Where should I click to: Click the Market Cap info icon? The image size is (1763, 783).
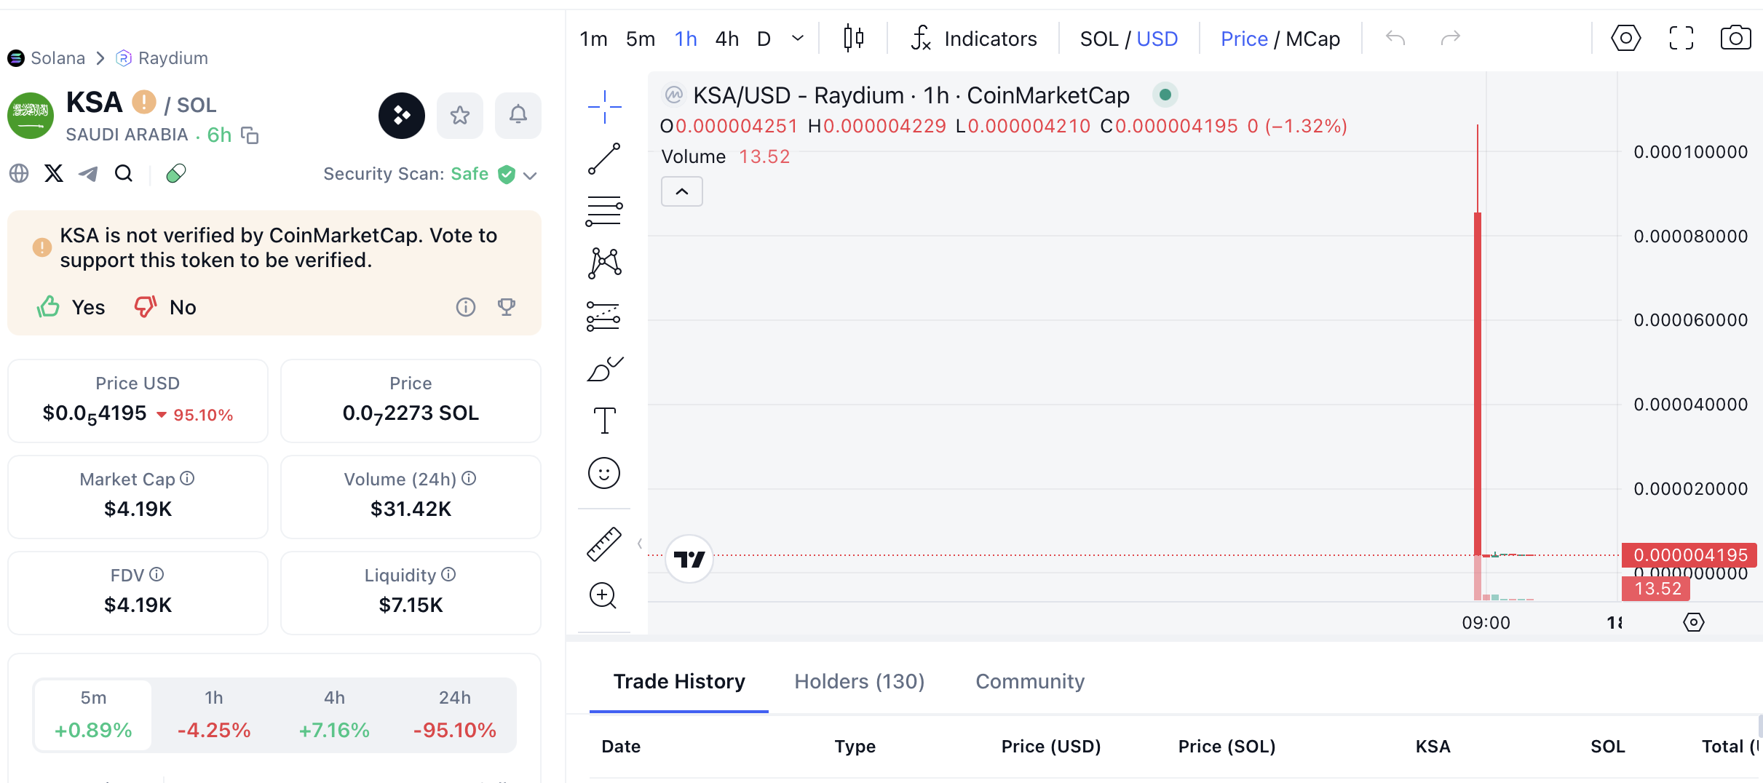pyautogui.click(x=187, y=478)
